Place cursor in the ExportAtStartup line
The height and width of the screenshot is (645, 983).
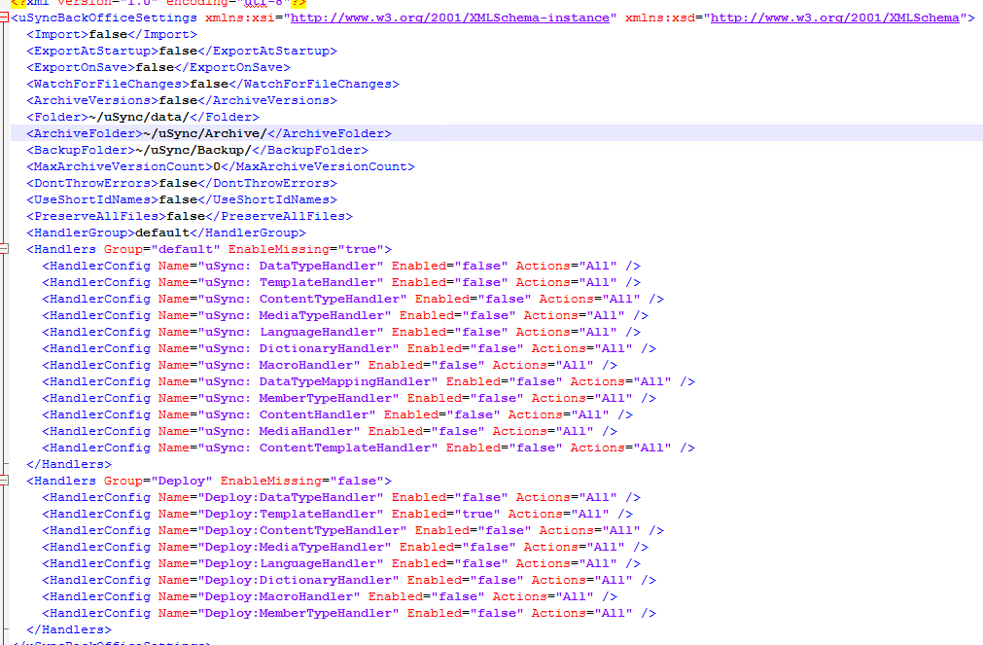[x=182, y=51]
